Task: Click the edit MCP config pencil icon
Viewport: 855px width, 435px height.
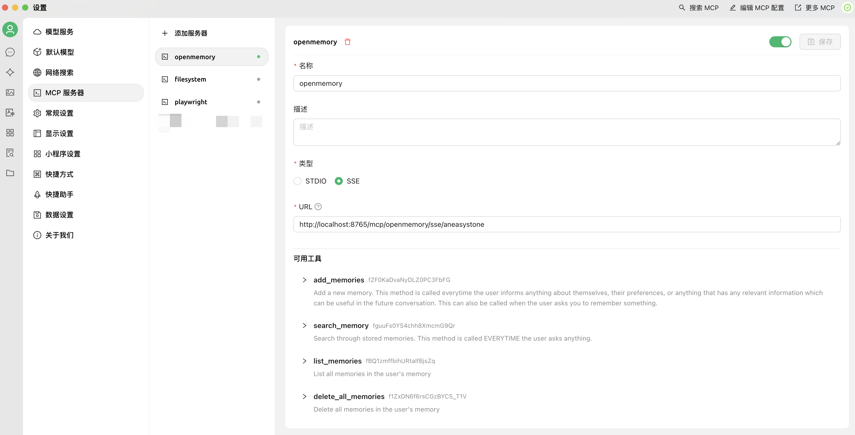Action: pos(732,8)
